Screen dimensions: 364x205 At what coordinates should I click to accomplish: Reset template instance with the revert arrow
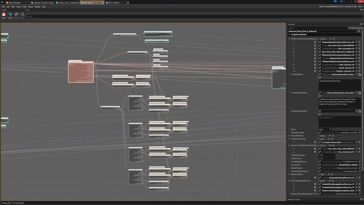(359, 31)
